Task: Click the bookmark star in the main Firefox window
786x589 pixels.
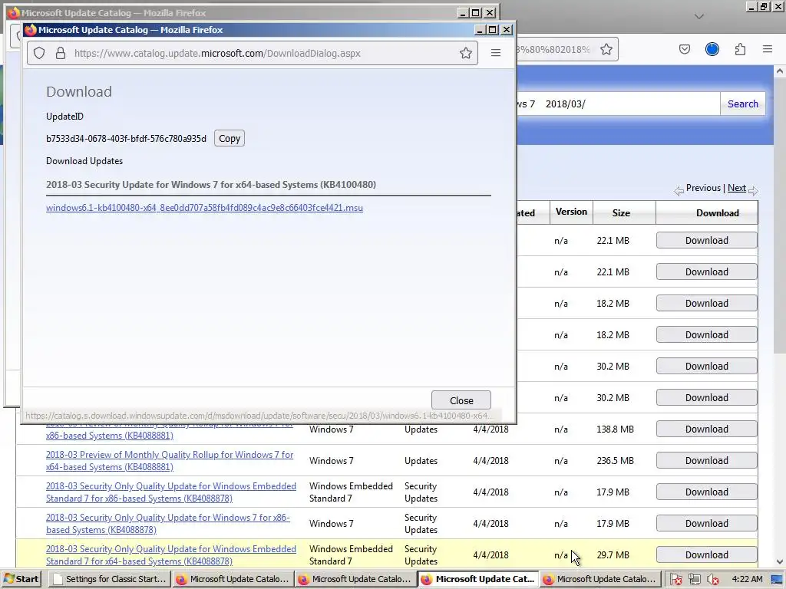Action: click(606, 49)
